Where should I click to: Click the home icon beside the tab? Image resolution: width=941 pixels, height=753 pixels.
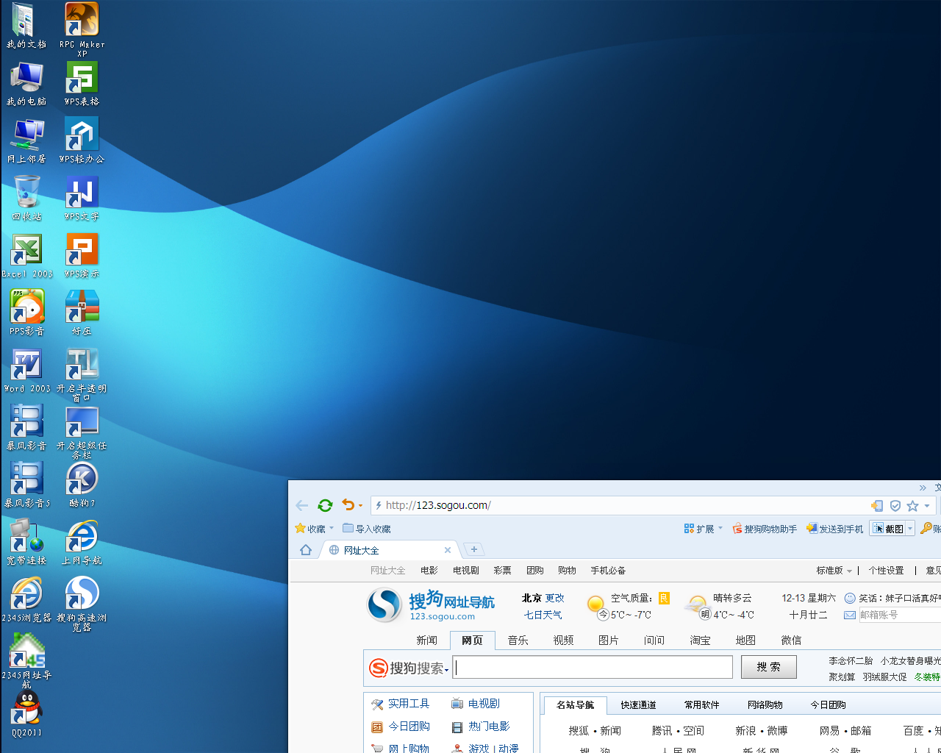[306, 550]
